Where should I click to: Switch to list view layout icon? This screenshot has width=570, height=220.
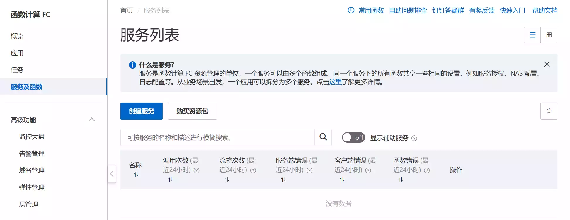(x=532, y=35)
